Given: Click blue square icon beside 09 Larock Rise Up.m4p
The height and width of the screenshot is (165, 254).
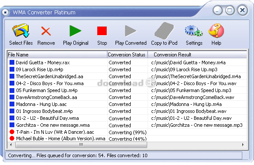Looking at the screenshot, I should (x=12, y=69).
